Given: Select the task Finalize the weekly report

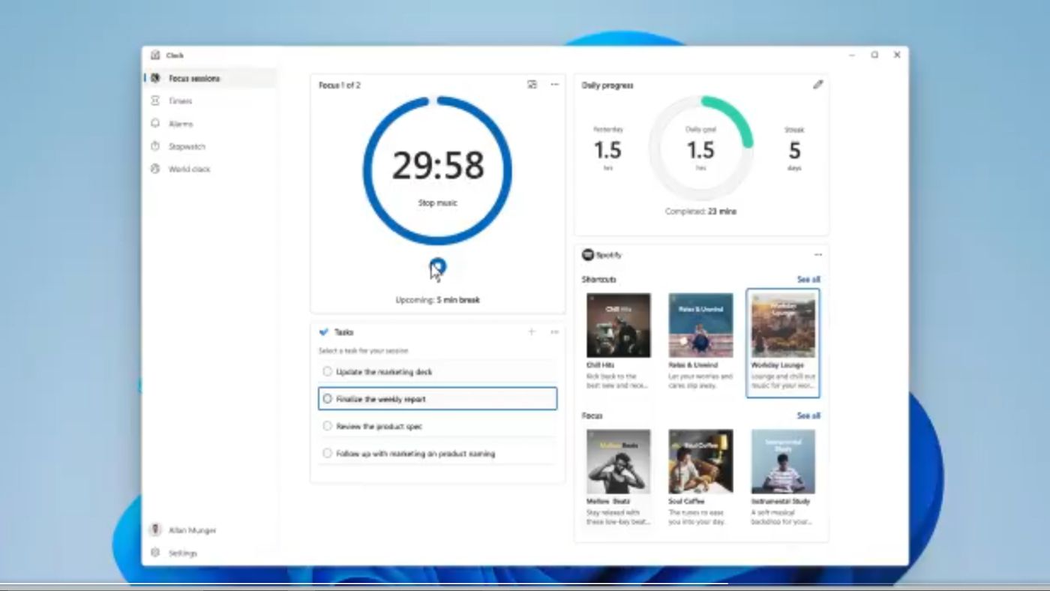Looking at the screenshot, I should click(x=437, y=398).
